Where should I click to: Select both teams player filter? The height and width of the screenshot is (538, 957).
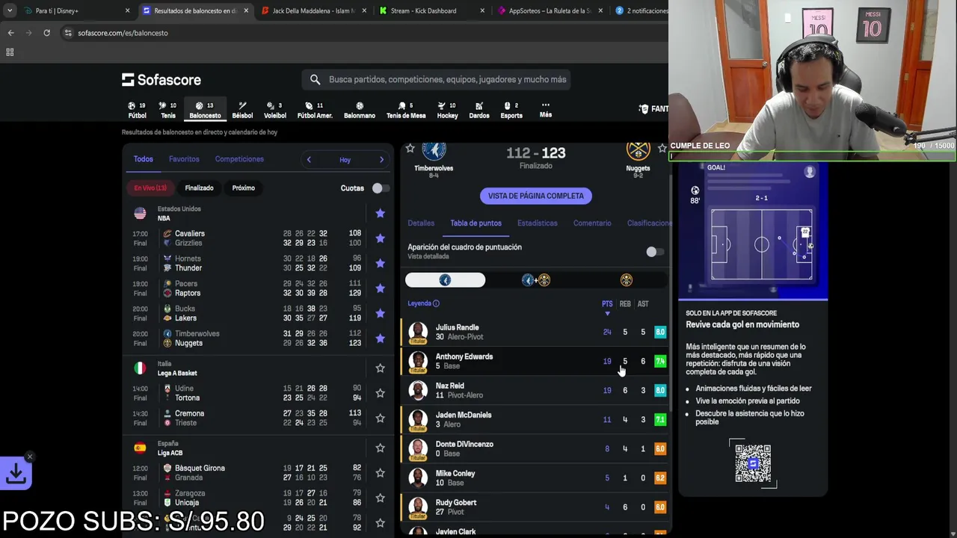coord(535,280)
